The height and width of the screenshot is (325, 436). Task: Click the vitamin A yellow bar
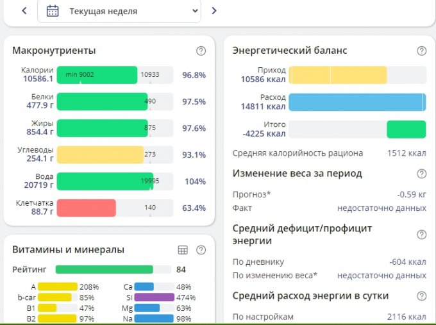pos(57,287)
